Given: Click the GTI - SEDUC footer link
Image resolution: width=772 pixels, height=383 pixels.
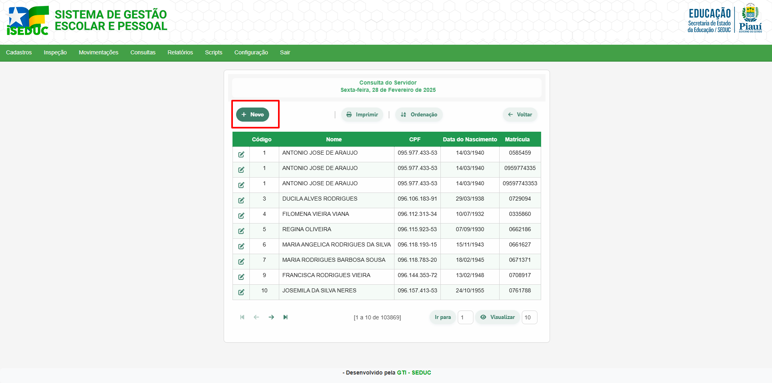Looking at the screenshot, I should (414, 373).
